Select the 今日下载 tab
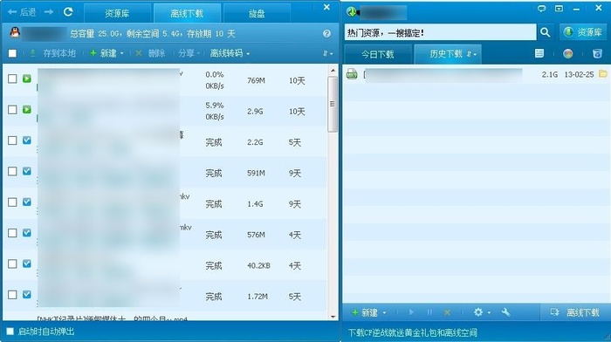This screenshot has height=342, width=611. point(377,54)
